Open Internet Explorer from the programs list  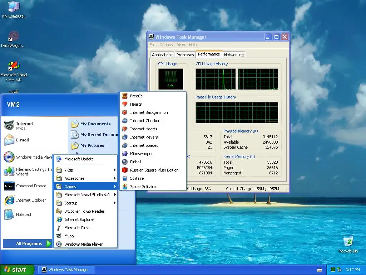coord(86,219)
